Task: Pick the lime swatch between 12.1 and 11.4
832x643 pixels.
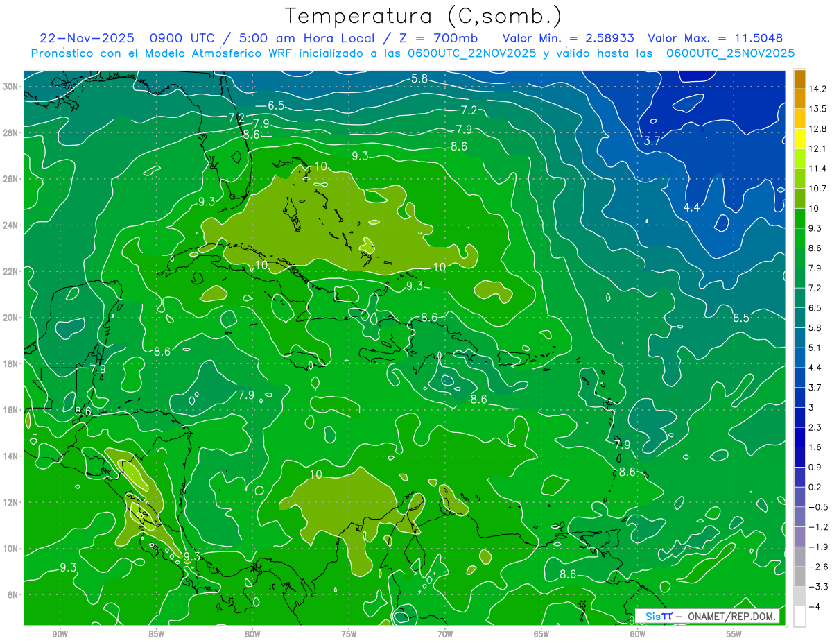Action: pos(799,158)
